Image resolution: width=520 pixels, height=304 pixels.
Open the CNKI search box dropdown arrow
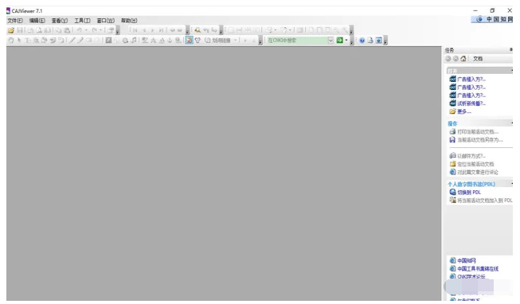[x=330, y=41]
